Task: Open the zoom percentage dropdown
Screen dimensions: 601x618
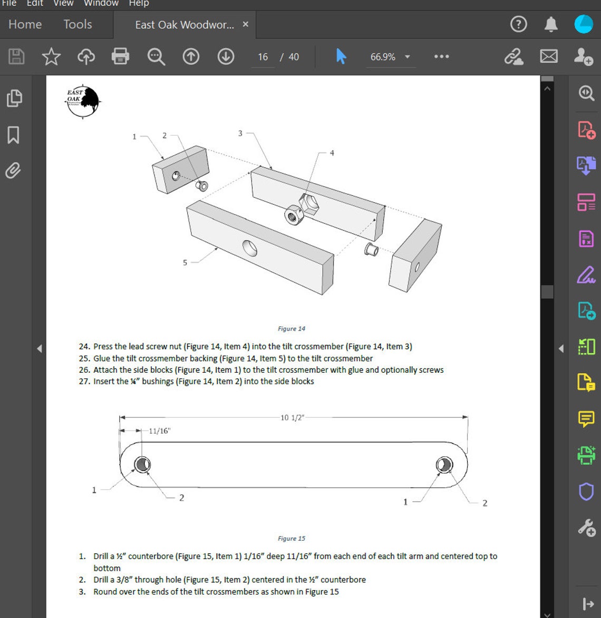Action: click(407, 57)
